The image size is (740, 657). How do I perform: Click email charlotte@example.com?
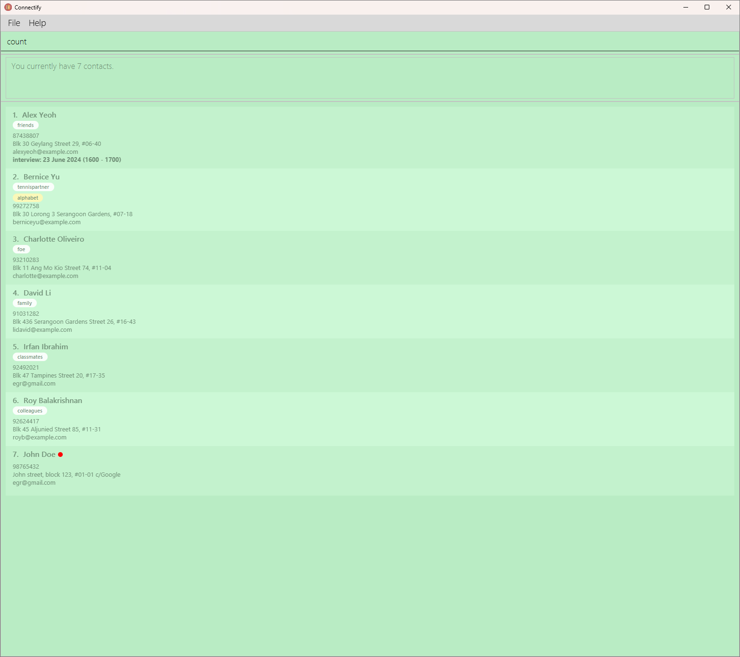[x=45, y=276]
